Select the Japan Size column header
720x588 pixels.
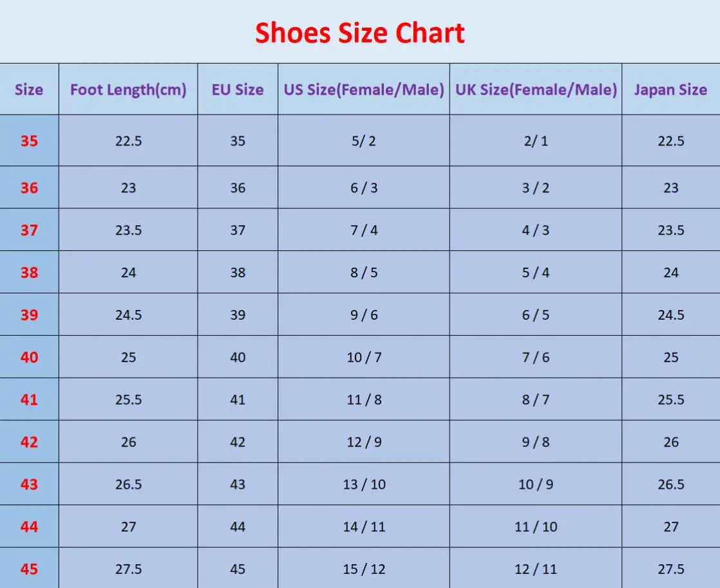(670, 89)
